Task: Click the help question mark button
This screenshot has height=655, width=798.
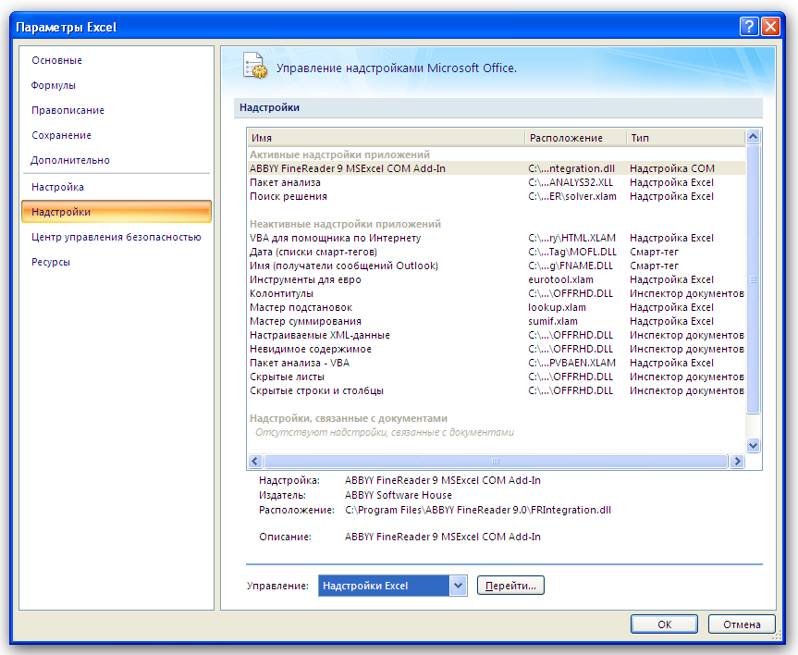Action: click(x=749, y=27)
